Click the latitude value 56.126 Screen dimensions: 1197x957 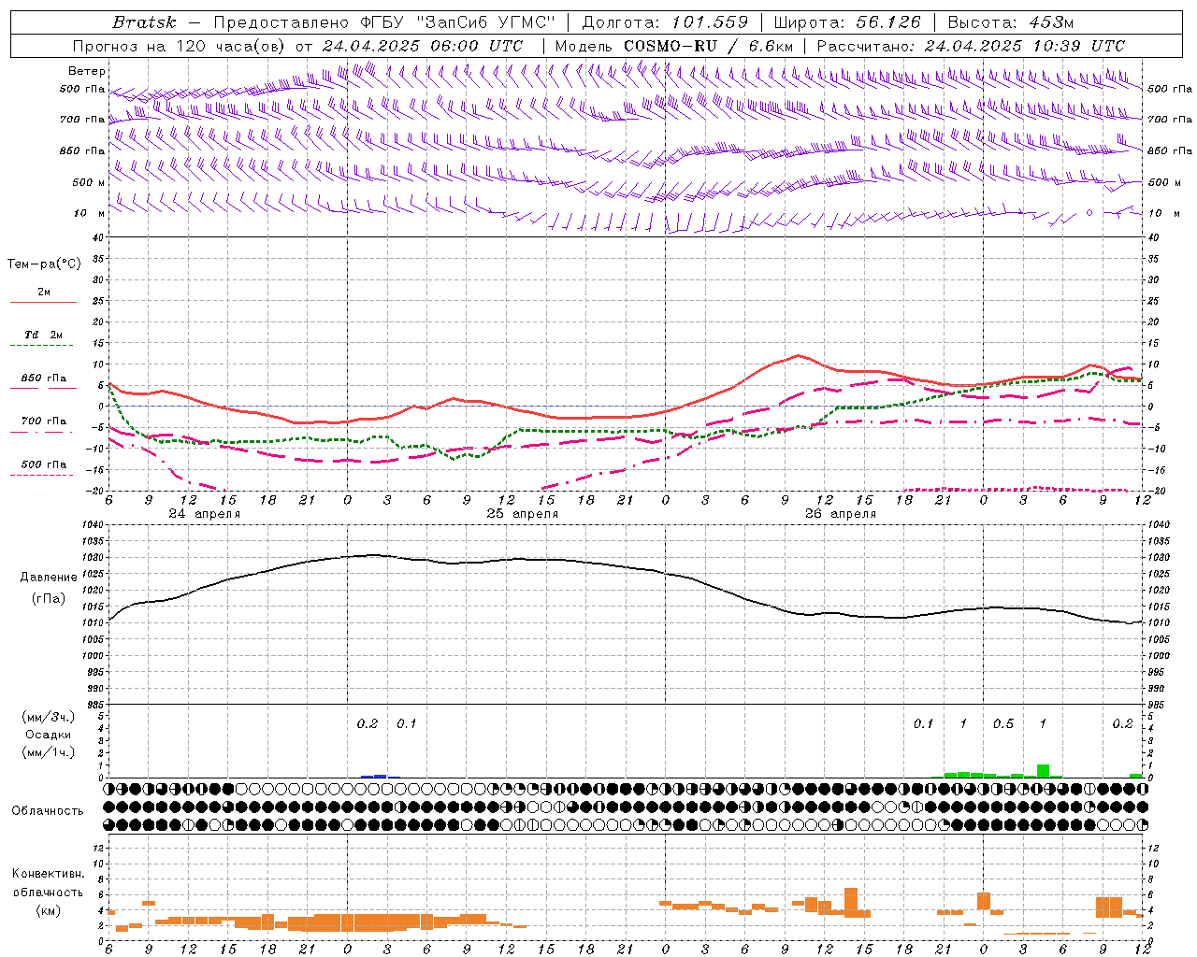click(x=888, y=22)
